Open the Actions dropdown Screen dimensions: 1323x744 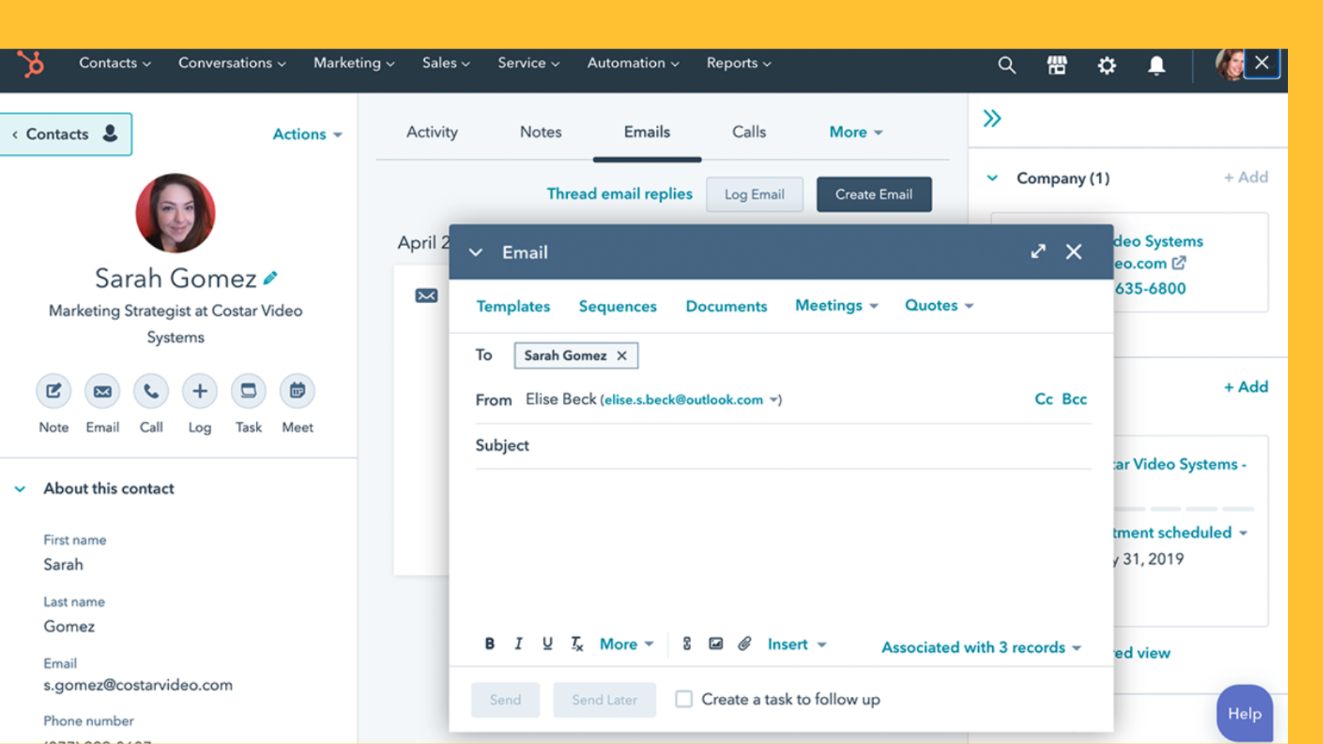(x=307, y=134)
